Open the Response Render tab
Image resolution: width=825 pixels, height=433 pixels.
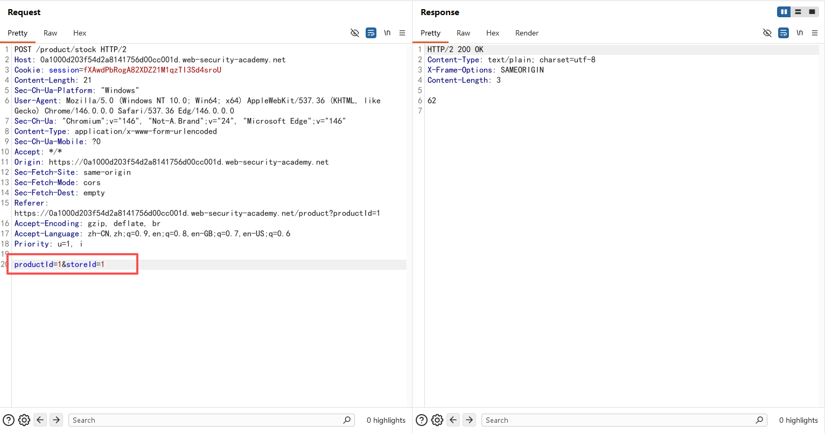[x=527, y=33]
